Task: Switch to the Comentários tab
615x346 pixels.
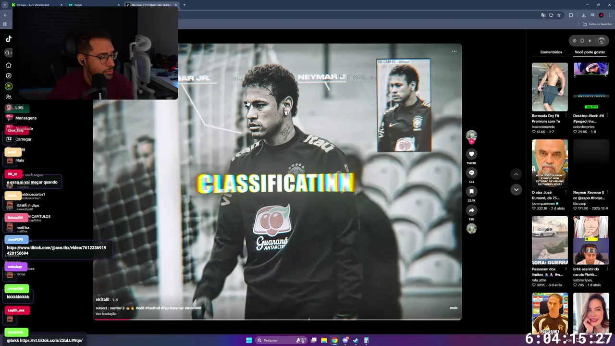Action: [x=551, y=52]
